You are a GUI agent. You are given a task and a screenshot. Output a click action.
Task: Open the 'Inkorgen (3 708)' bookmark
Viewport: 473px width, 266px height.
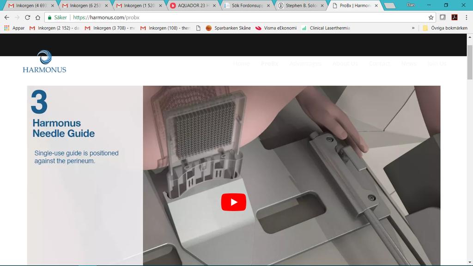click(110, 28)
